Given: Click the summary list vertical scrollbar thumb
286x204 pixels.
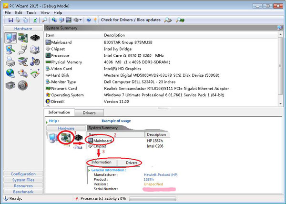Looking at the screenshot, I should click(x=280, y=66).
